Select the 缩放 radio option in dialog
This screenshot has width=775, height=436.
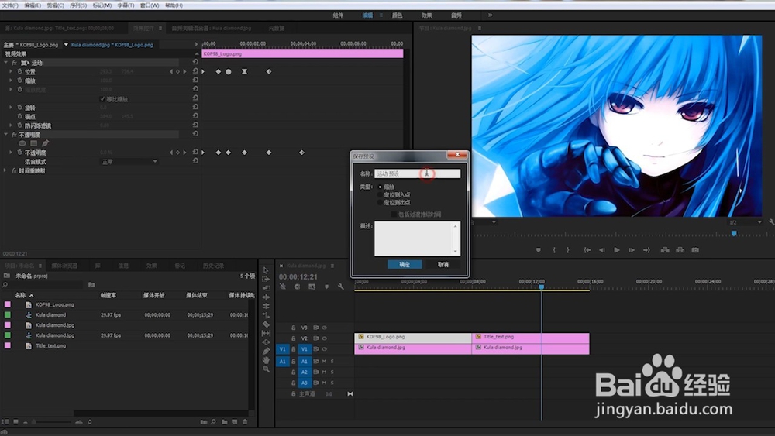pyautogui.click(x=380, y=187)
